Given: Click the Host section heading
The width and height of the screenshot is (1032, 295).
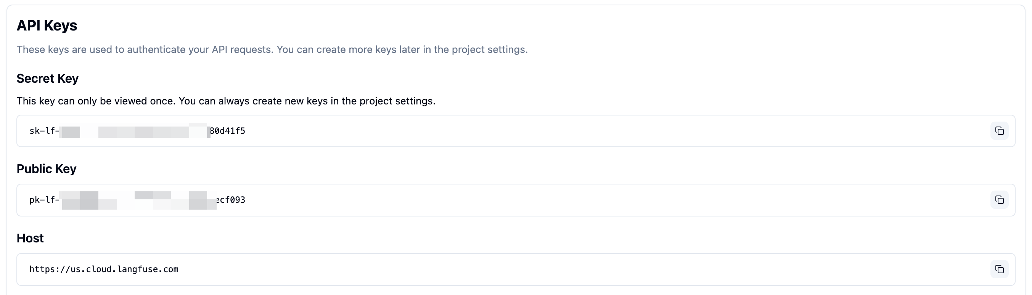Looking at the screenshot, I should (x=30, y=238).
